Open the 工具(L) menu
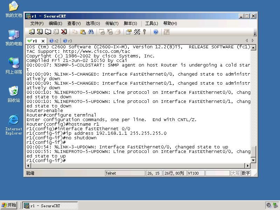Screen dimensions: 280x210 click(x=152, y=23)
